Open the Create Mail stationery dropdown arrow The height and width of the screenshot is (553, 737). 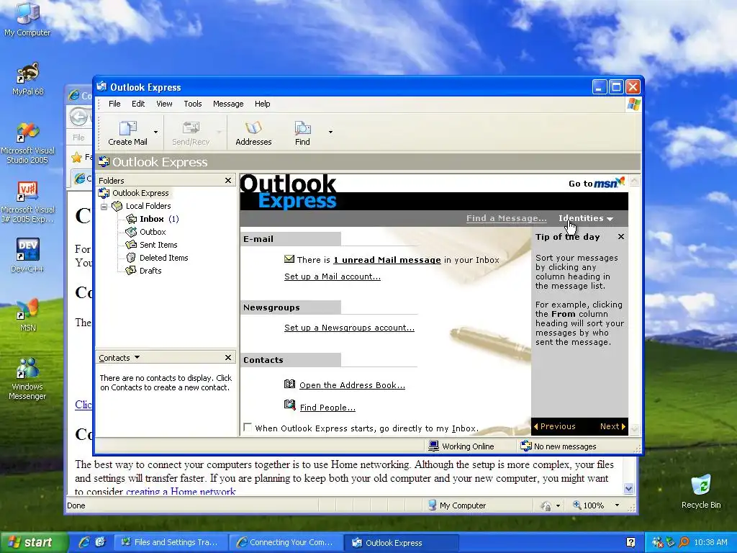click(155, 132)
